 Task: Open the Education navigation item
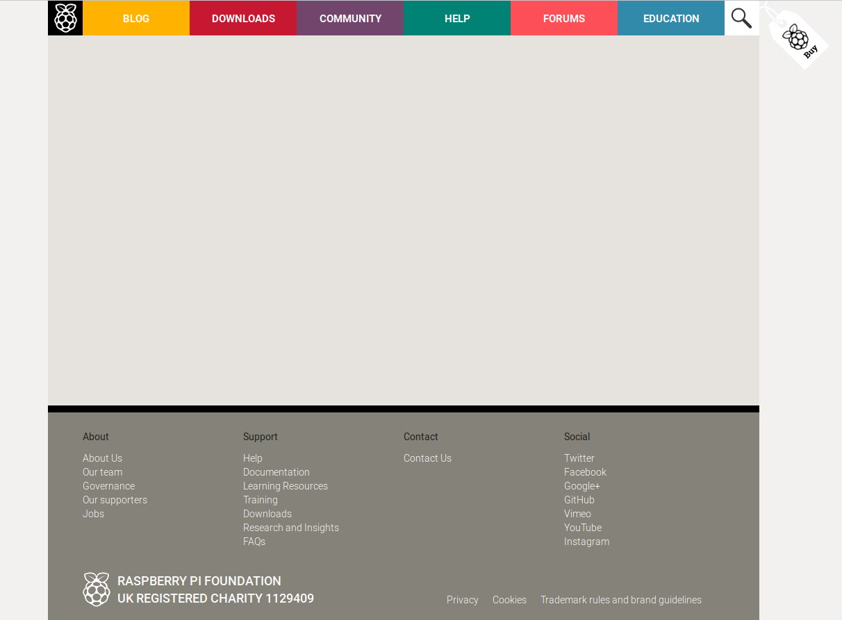[x=671, y=19]
